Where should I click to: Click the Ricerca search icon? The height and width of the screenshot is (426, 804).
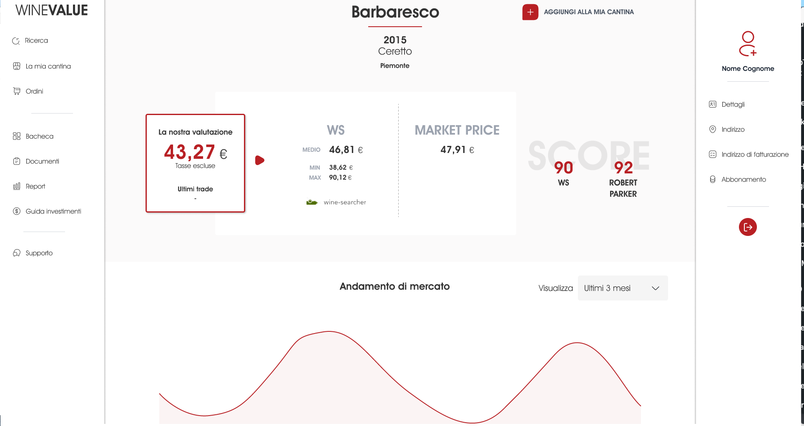coord(16,41)
